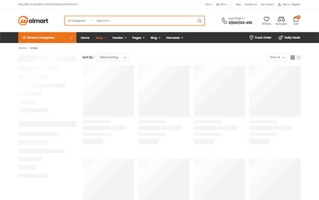This screenshot has width=319, height=200.
Task: Expand the USD currency selector
Action: tap(209, 4)
